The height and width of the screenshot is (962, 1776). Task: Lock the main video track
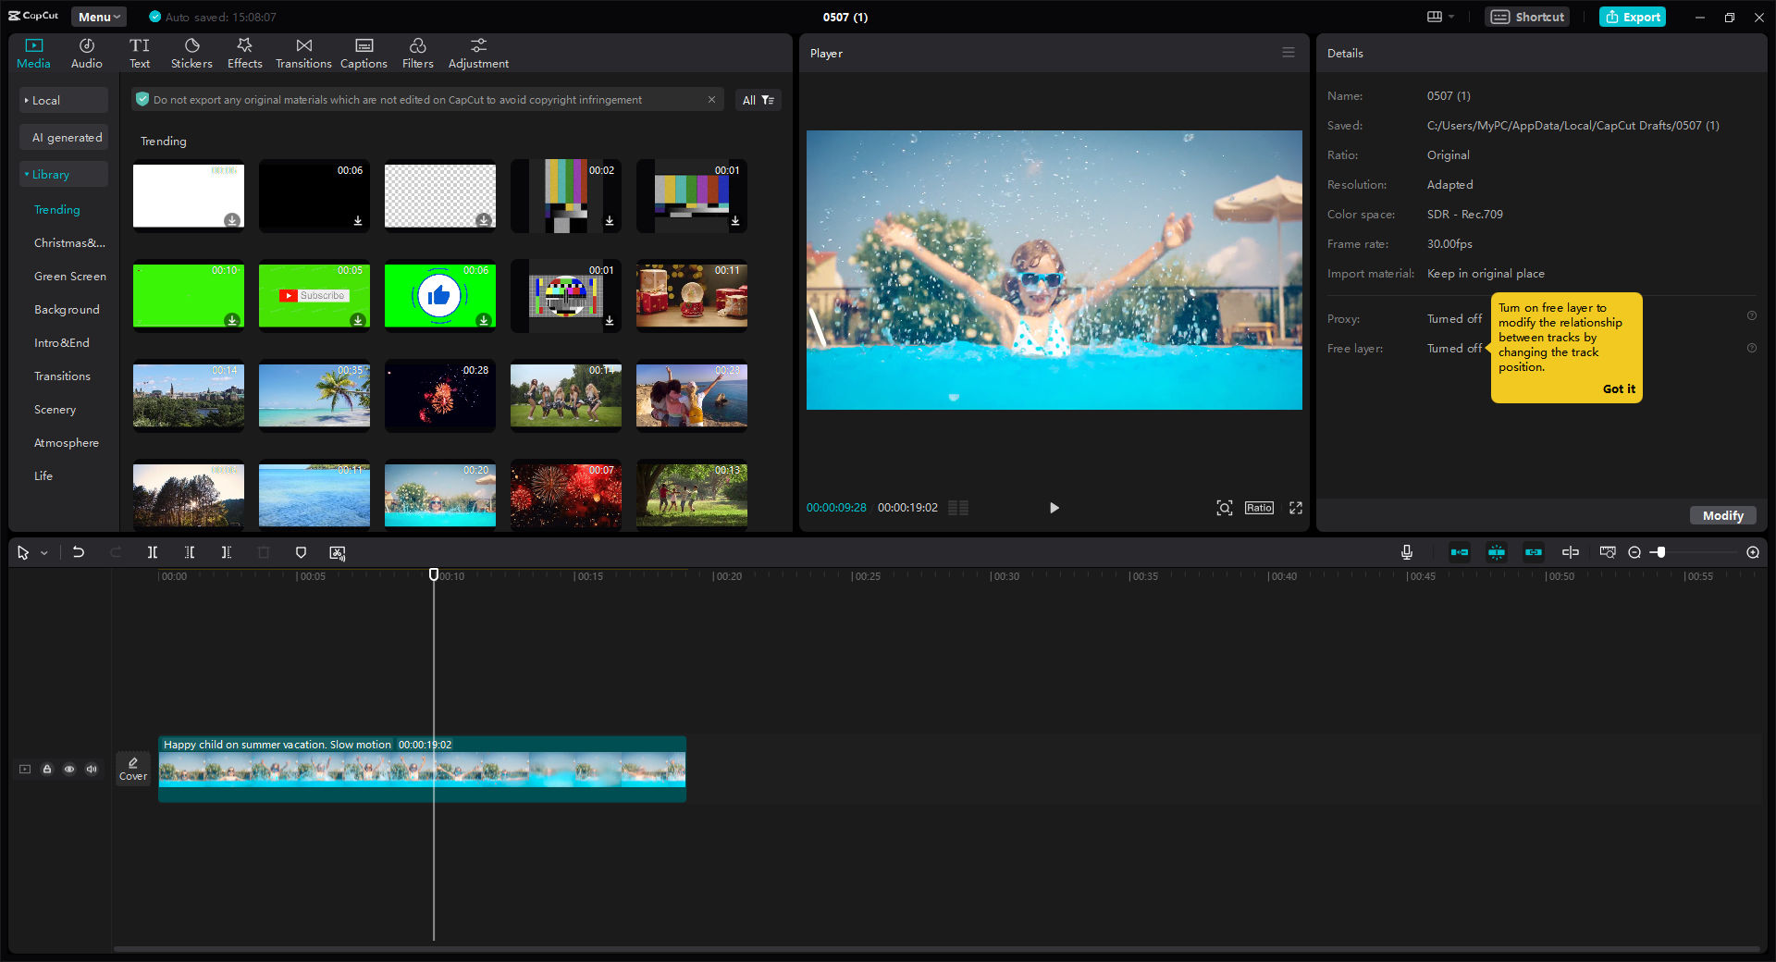47,769
